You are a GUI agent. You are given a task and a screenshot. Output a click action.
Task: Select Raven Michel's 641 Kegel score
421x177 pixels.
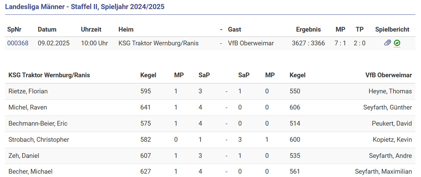coord(145,107)
